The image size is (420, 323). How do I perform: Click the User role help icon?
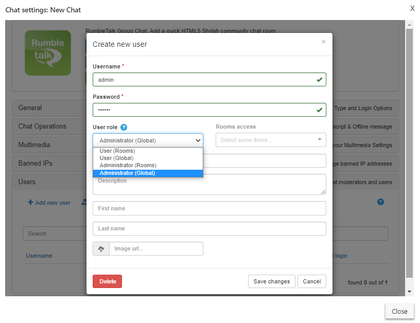pyautogui.click(x=124, y=127)
